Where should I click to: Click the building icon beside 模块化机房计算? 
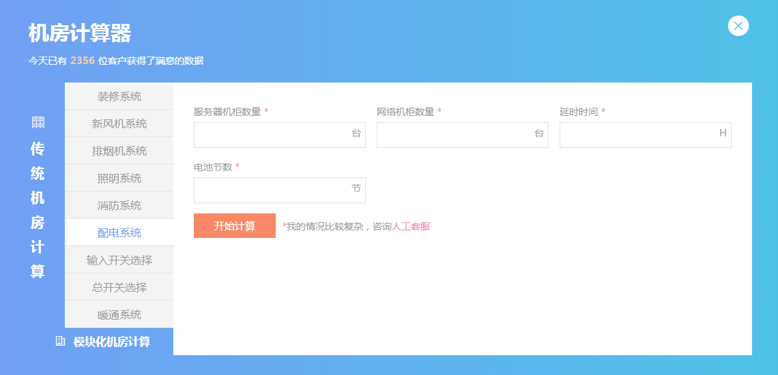[60, 342]
